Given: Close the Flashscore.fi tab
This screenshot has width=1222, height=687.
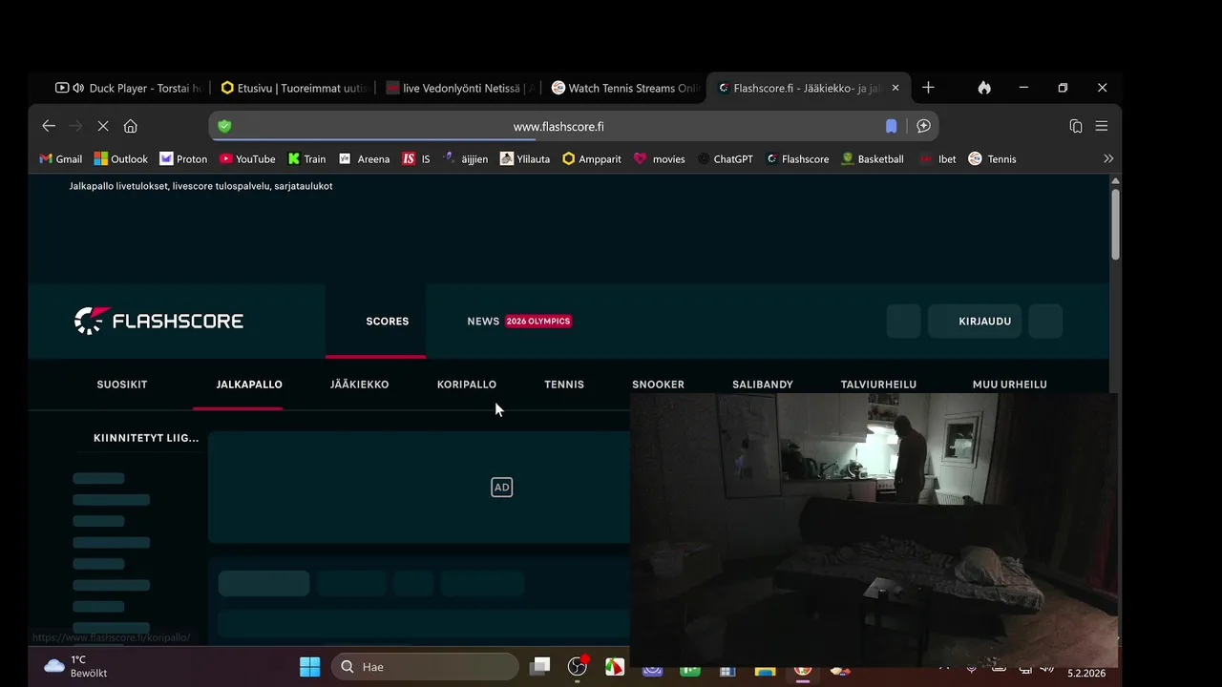Looking at the screenshot, I should point(895,88).
